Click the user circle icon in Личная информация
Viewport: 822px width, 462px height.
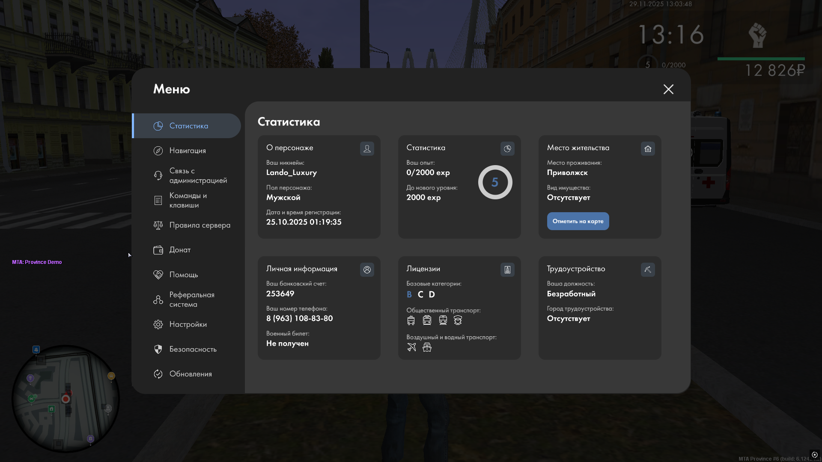[x=367, y=269]
